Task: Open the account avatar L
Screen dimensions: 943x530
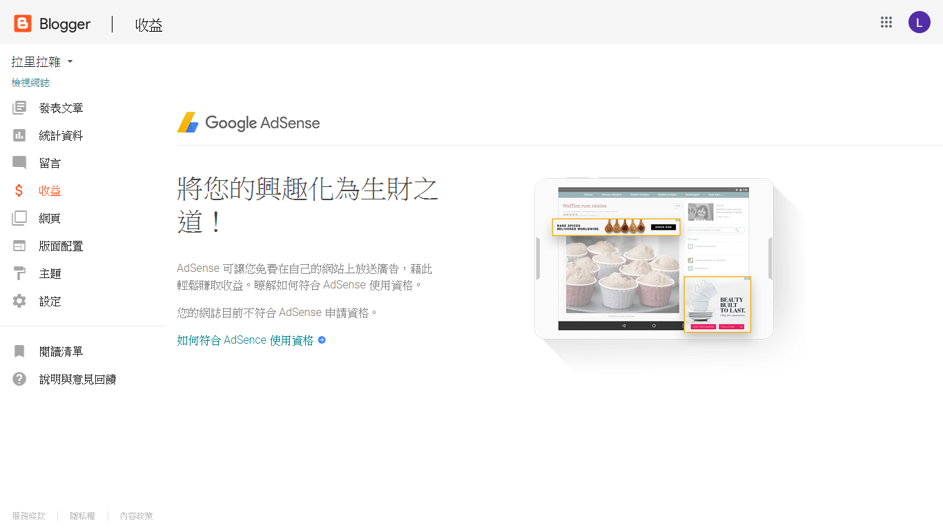Action: click(x=919, y=22)
